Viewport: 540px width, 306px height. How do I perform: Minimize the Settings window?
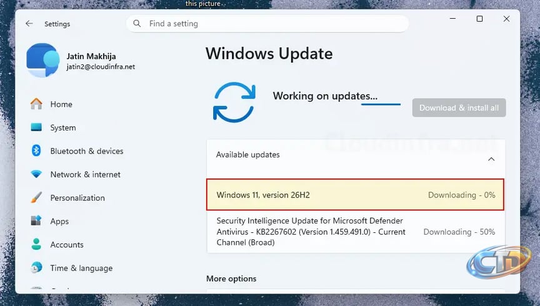tap(453, 19)
